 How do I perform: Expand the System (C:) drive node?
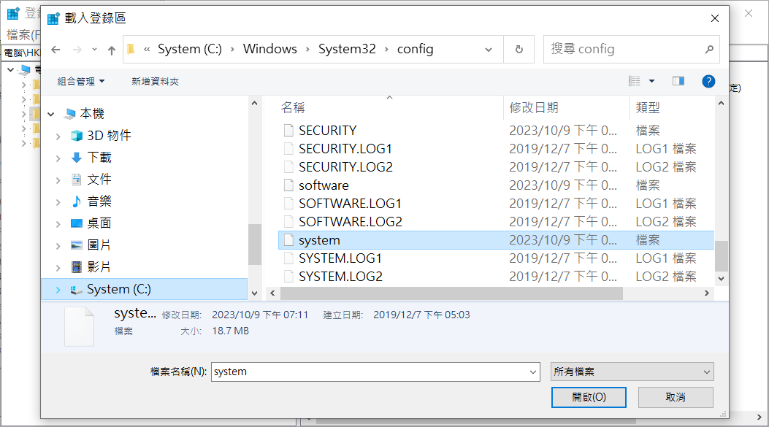(x=58, y=290)
